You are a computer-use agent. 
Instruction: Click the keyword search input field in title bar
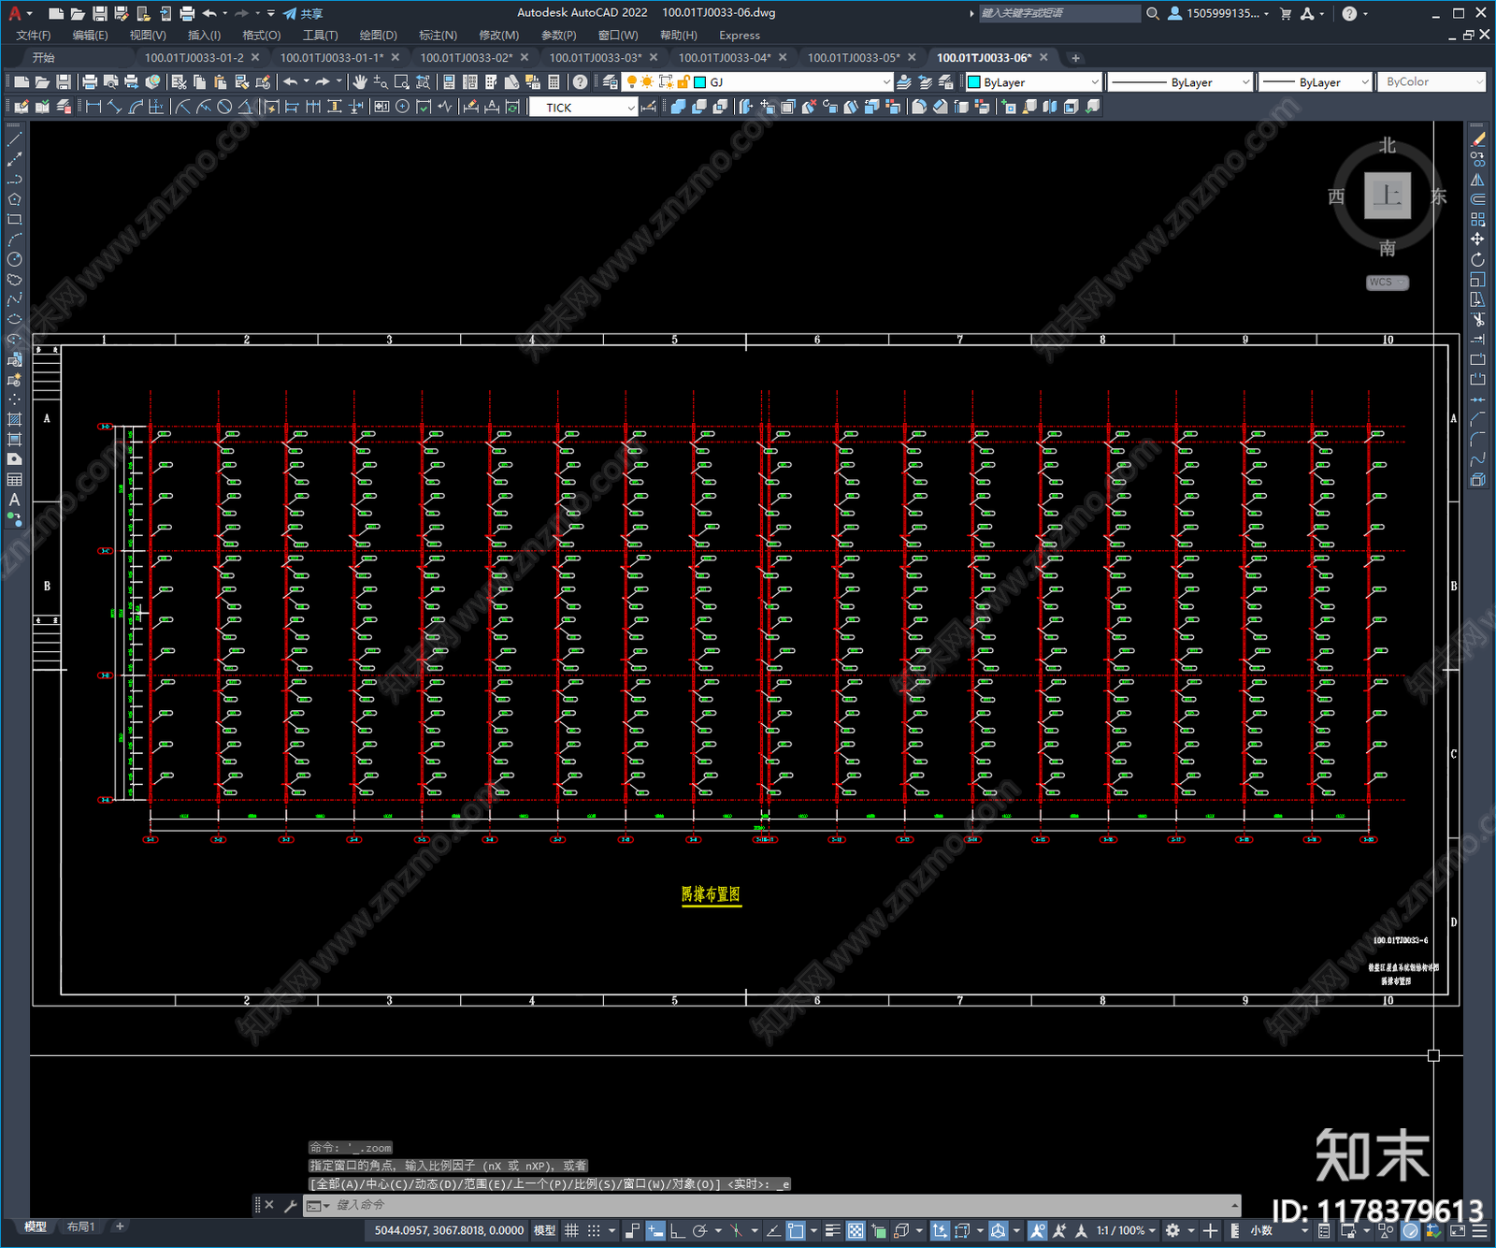coord(1058,13)
